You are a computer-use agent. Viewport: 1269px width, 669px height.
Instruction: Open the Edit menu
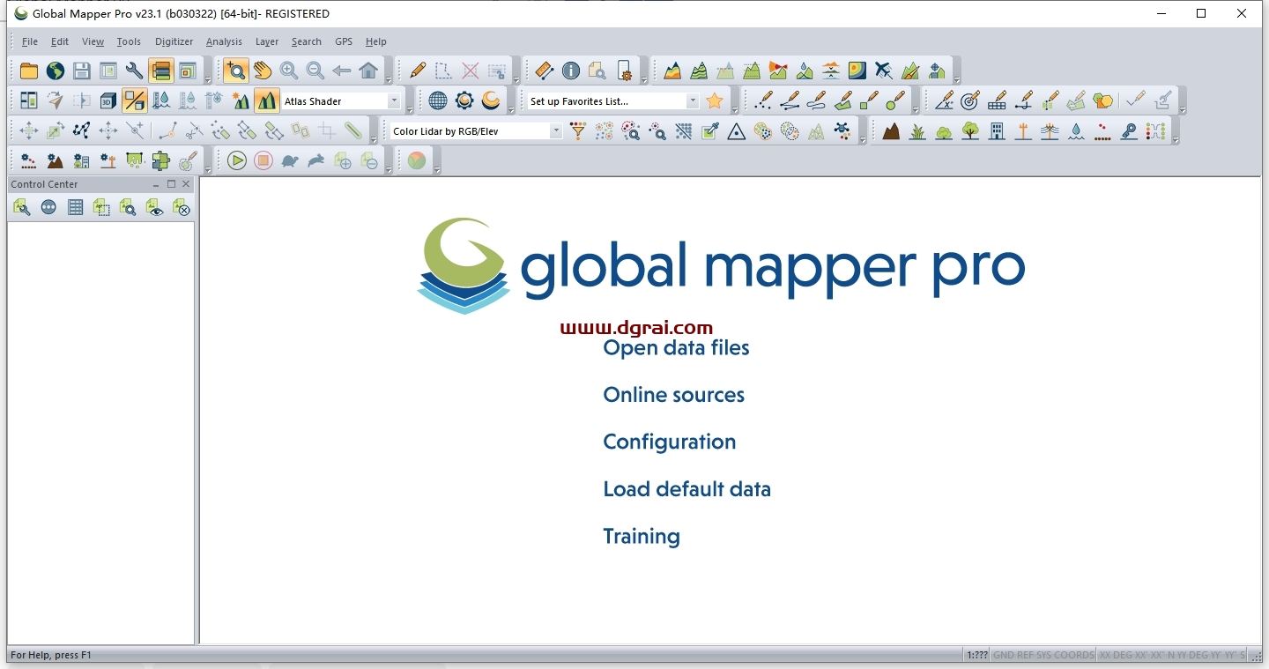[60, 41]
